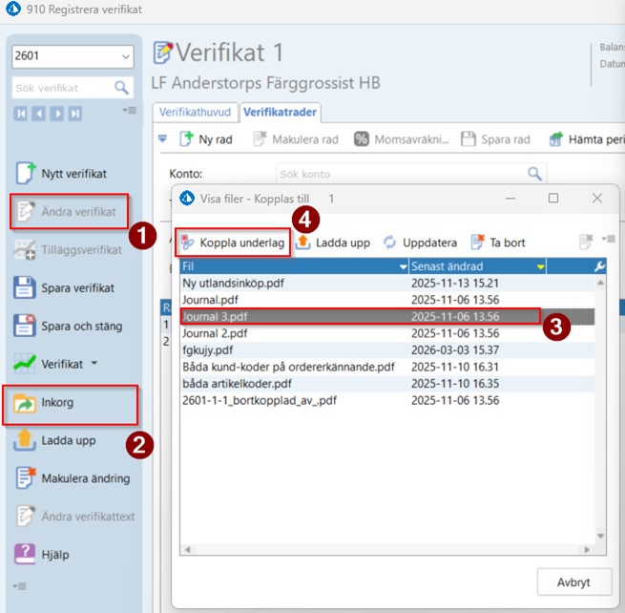Click the Sök verifikat search field
This screenshot has height=613, width=625.
click(x=64, y=88)
